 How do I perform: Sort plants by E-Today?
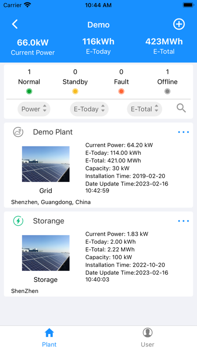pos(89,109)
